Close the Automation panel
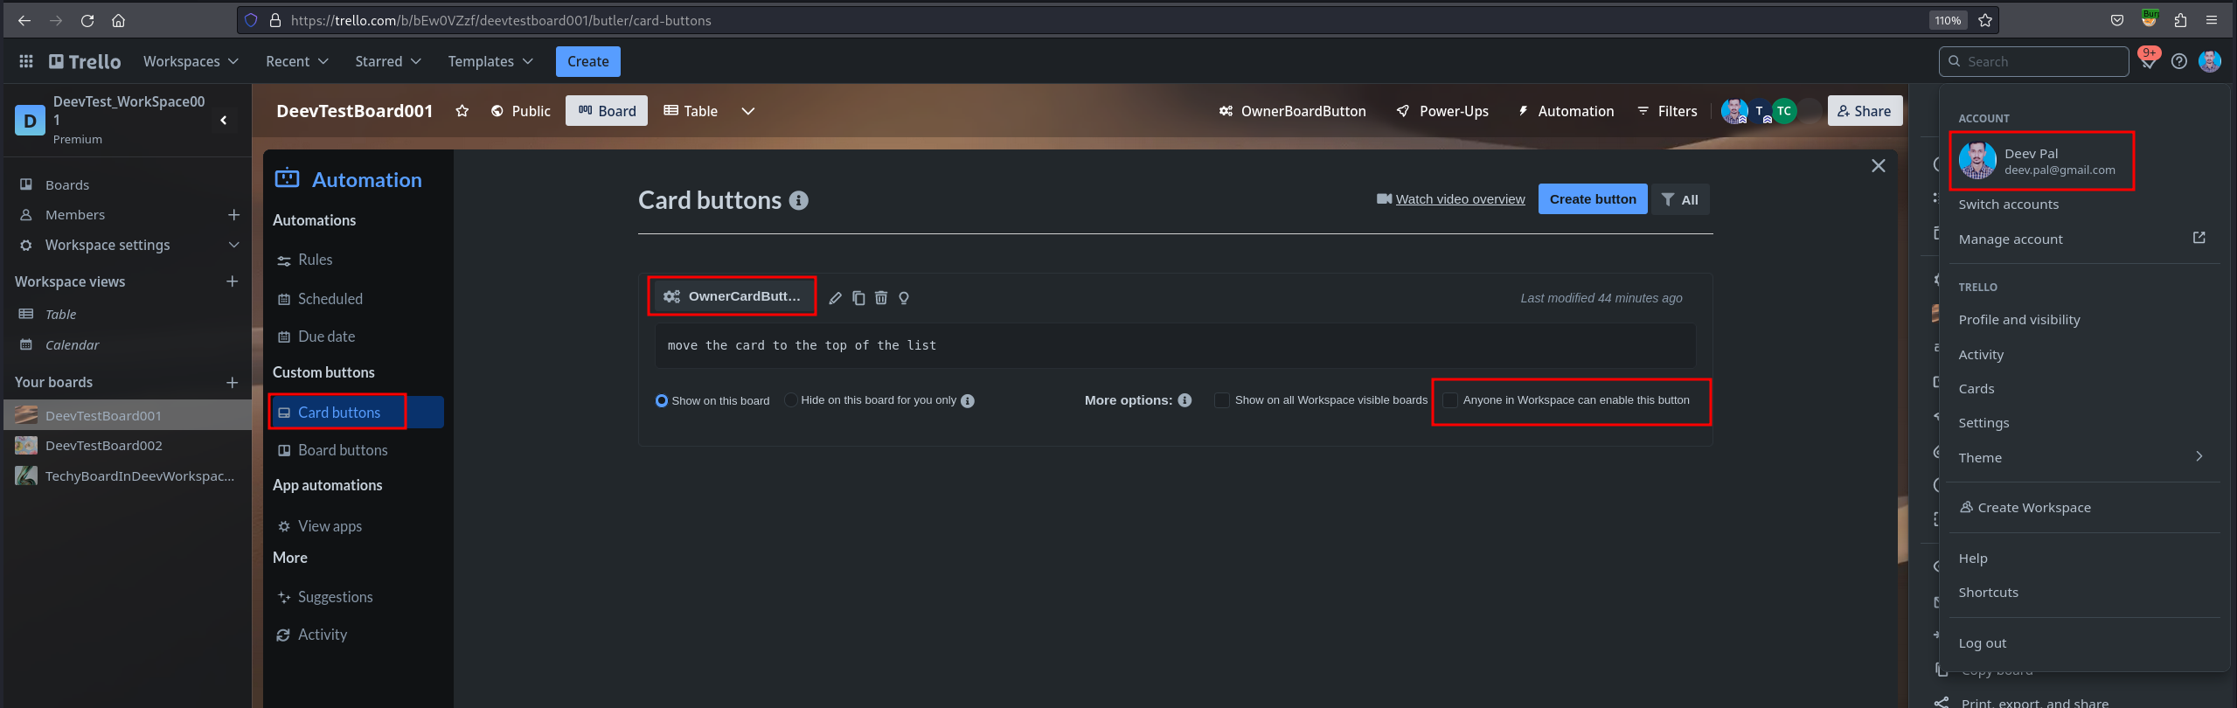This screenshot has height=708, width=2237. [1878, 166]
